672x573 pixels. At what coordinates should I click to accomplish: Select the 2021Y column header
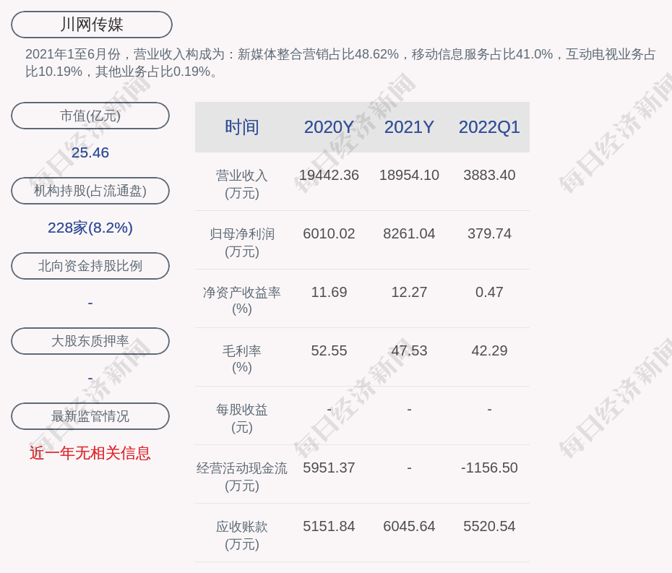(409, 127)
